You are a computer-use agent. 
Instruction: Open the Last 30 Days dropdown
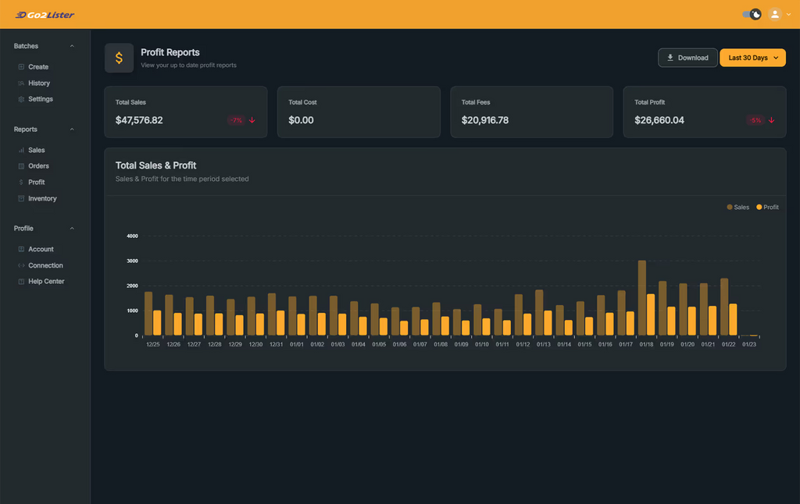pyautogui.click(x=752, y=58)
